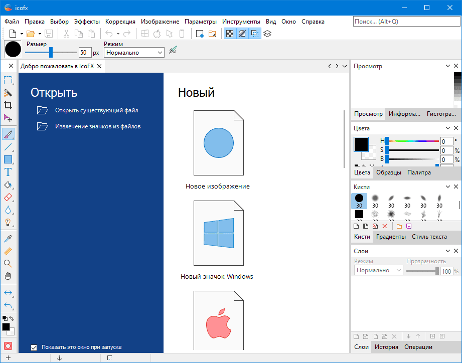Click the brush size value field 50
The width and height of the screenshot is (462, 363).
[x=85, y=53]
